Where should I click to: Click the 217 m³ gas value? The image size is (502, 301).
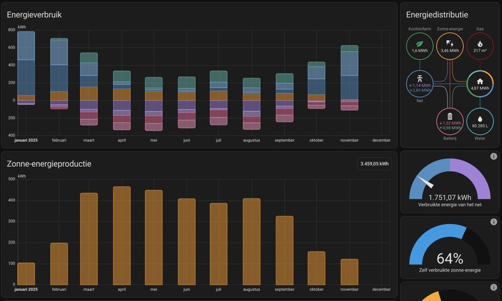tap(479, 51)
